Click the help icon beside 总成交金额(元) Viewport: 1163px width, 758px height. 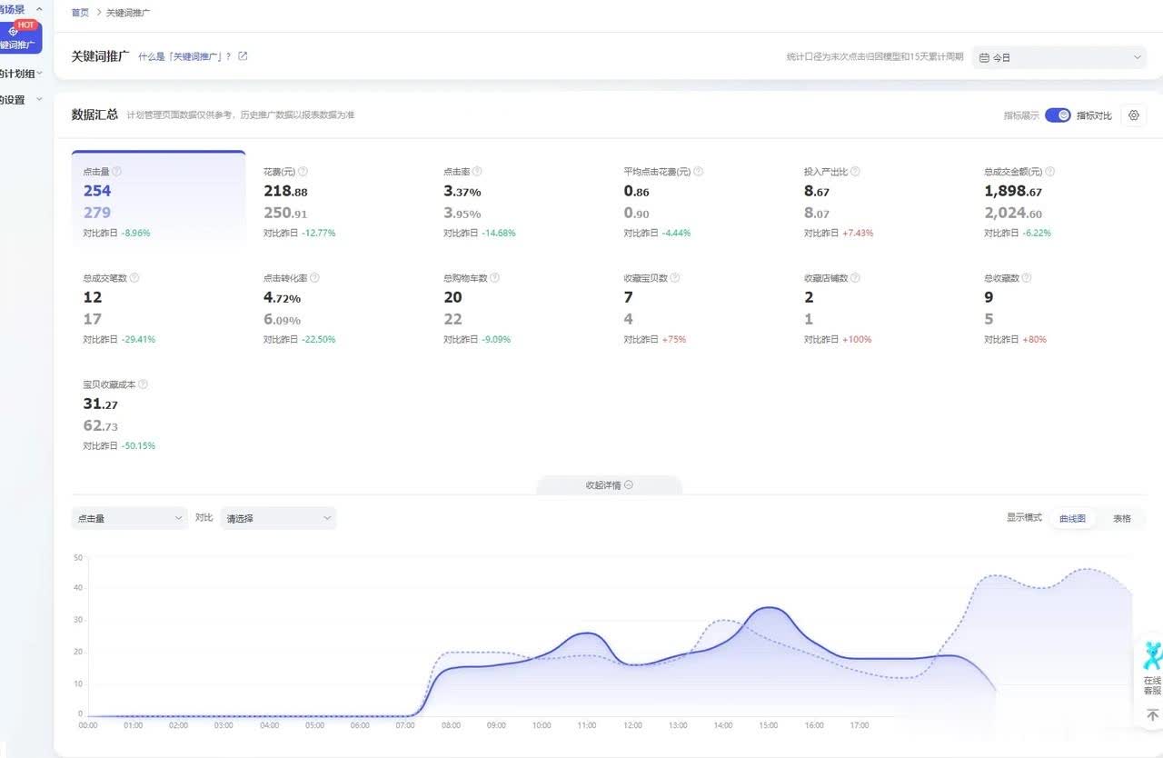click(1049, 171)
